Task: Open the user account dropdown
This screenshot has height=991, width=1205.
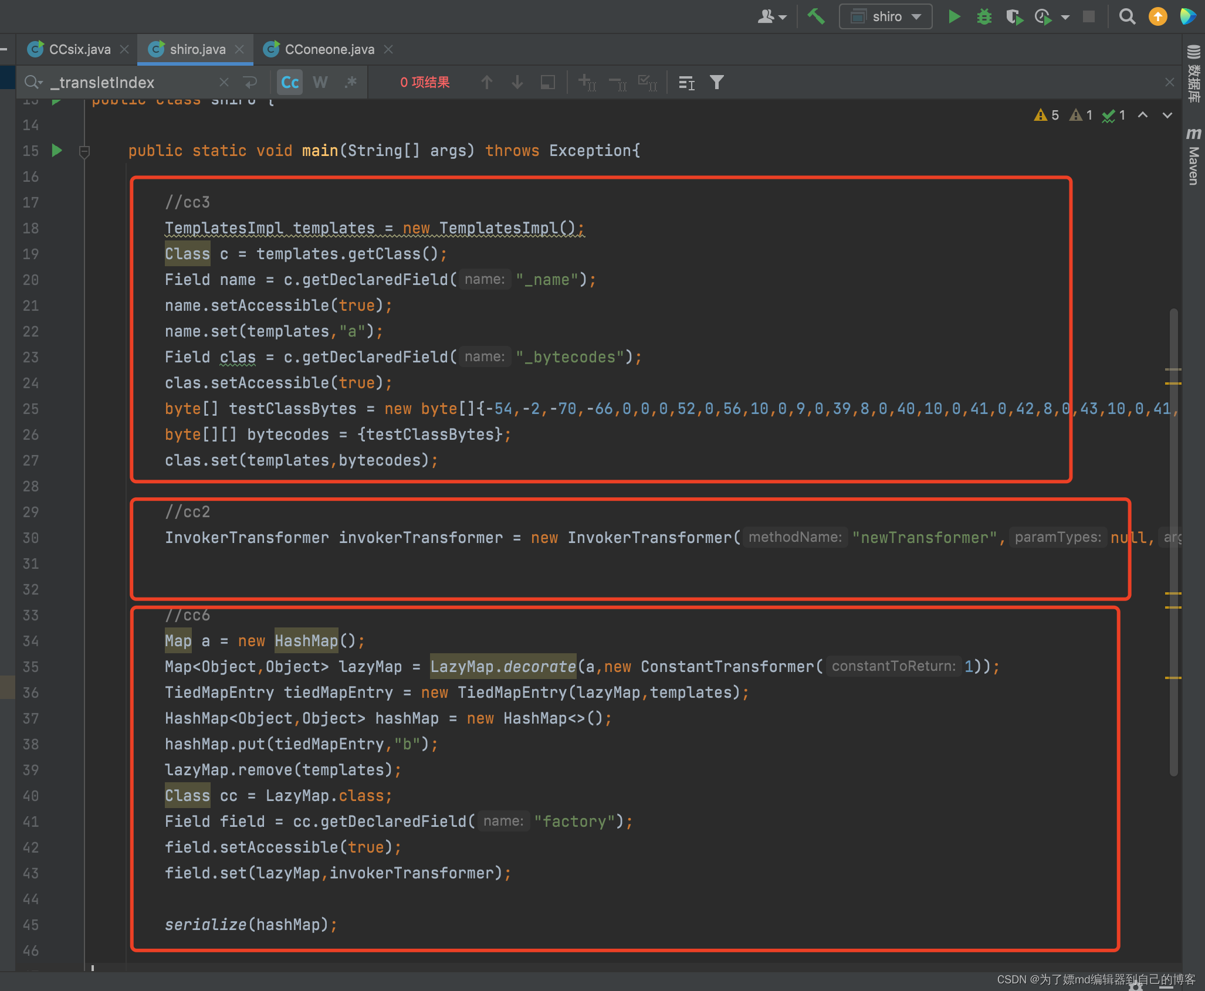Action: click(x=771, y=16)
